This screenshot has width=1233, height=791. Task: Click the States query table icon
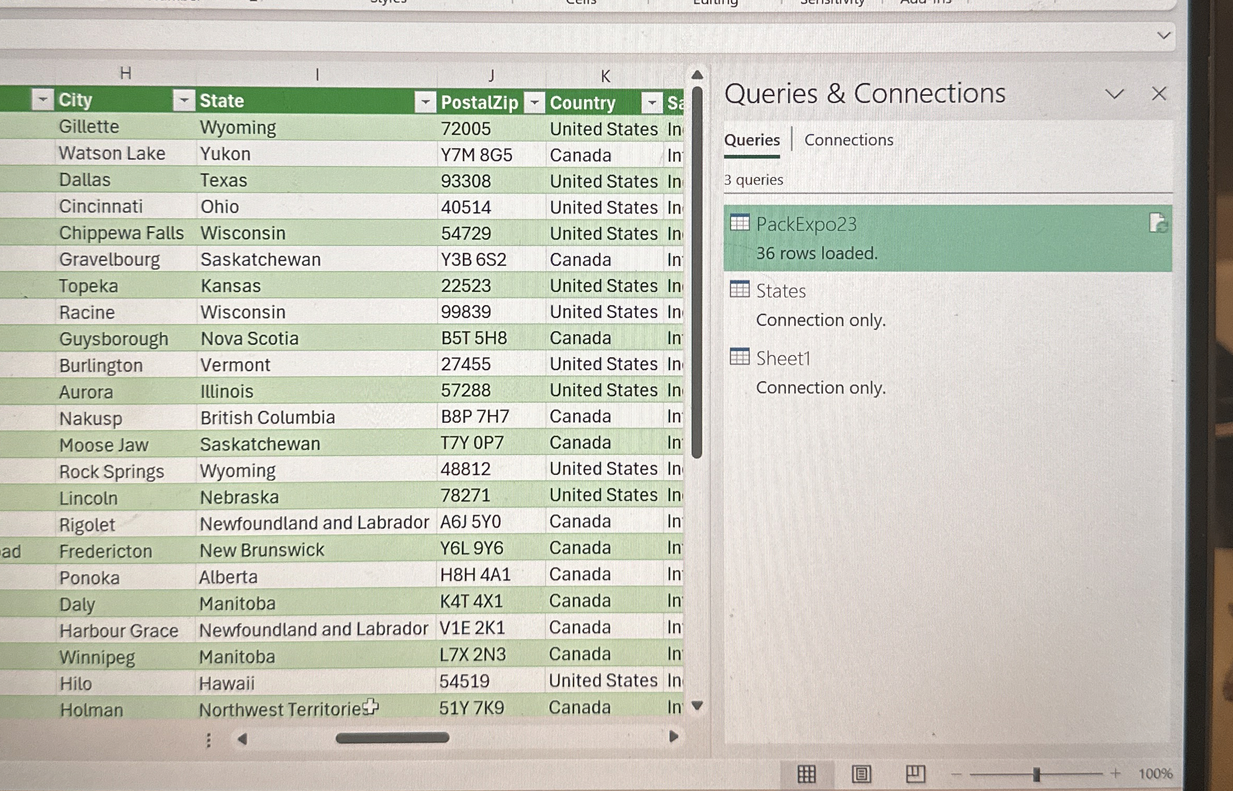740,291
